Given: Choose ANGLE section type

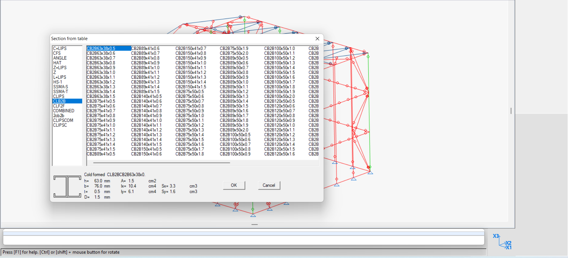Looking at the screenshot, I should [x=60, y=58].
